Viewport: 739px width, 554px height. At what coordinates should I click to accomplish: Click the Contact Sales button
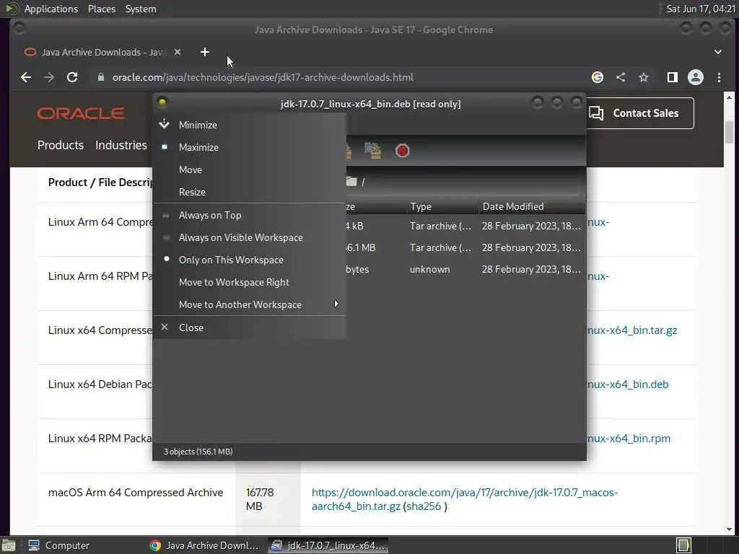click(x=641, y=113)
